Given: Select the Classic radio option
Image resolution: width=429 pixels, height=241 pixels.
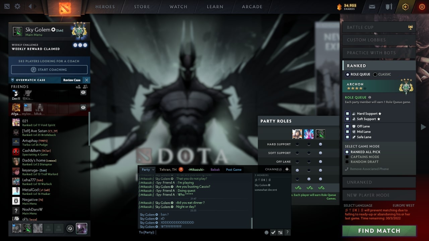Looking at the screenshot, I should [375, 74].
